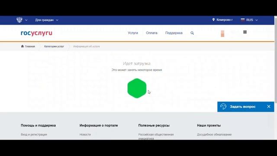Change region 'Кемерово г'
Image resolution: width=277 pixels, height=156 pixels.
tap(224, 20)
